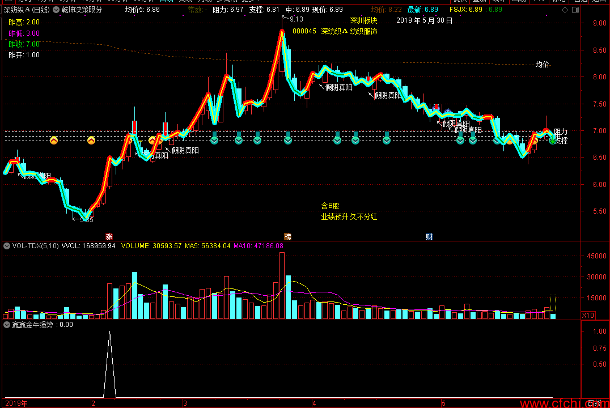Click the blue 财 event marker icon
This screenshot has width=610, height=408.
coord(429,236)
